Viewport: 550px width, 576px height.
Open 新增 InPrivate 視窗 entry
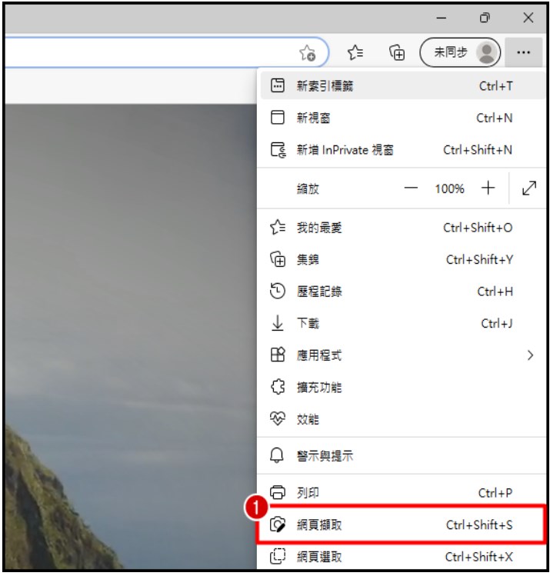(x=402, y=150)
